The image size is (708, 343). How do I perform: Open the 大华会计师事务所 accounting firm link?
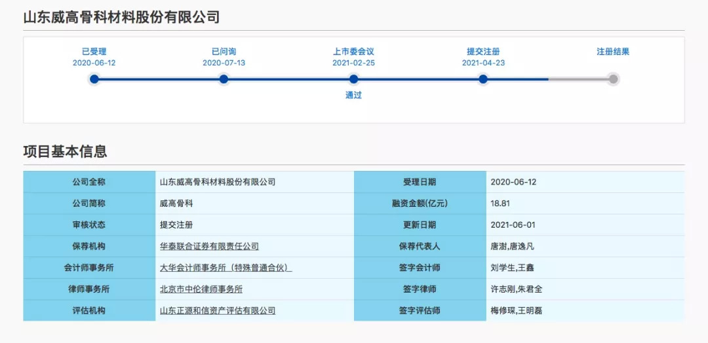(226, 268)
